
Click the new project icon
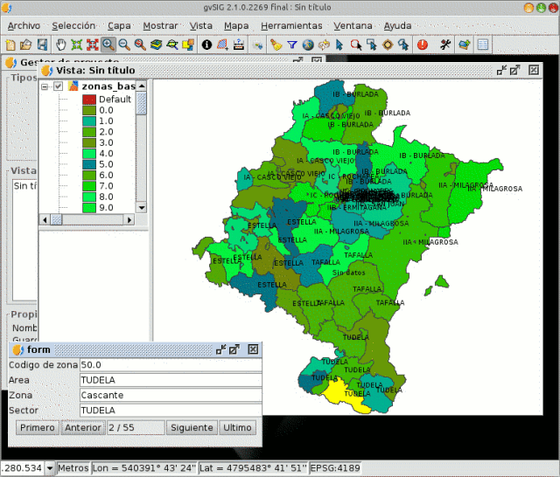pos(10,44)
